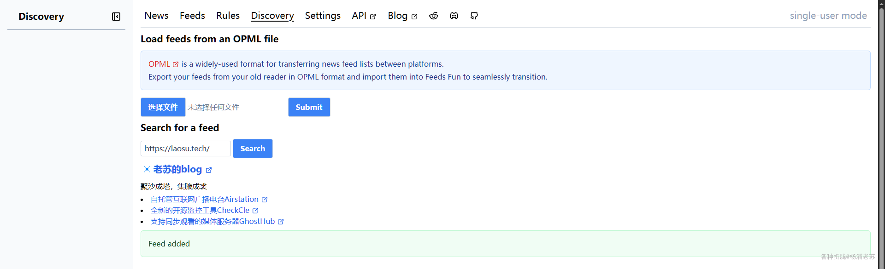Go to the News tab

(156, 16)
